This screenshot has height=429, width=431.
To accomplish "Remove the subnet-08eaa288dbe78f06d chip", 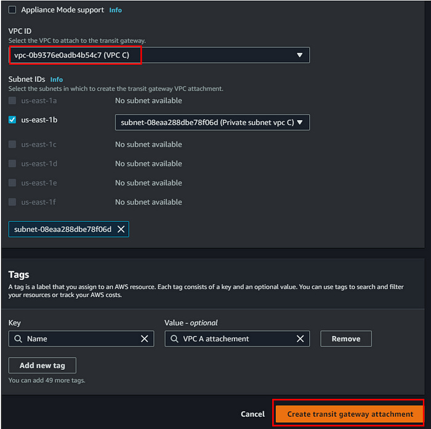I will point(121,229).
